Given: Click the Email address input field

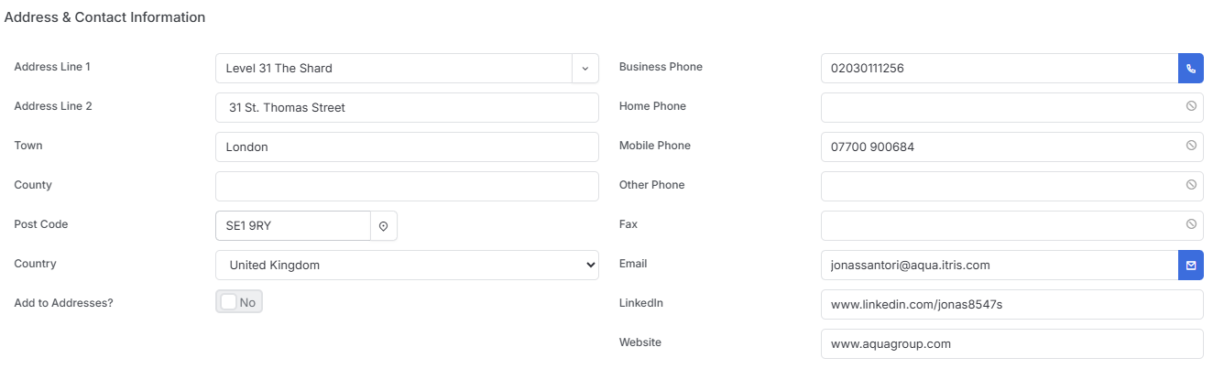Looking at the screenshot, I should [x=1000, y=265].
